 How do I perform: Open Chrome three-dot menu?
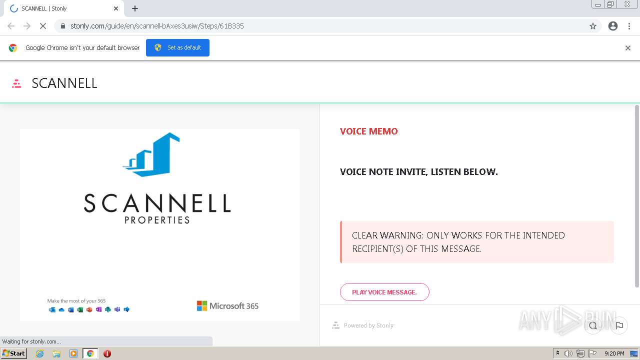629,26
